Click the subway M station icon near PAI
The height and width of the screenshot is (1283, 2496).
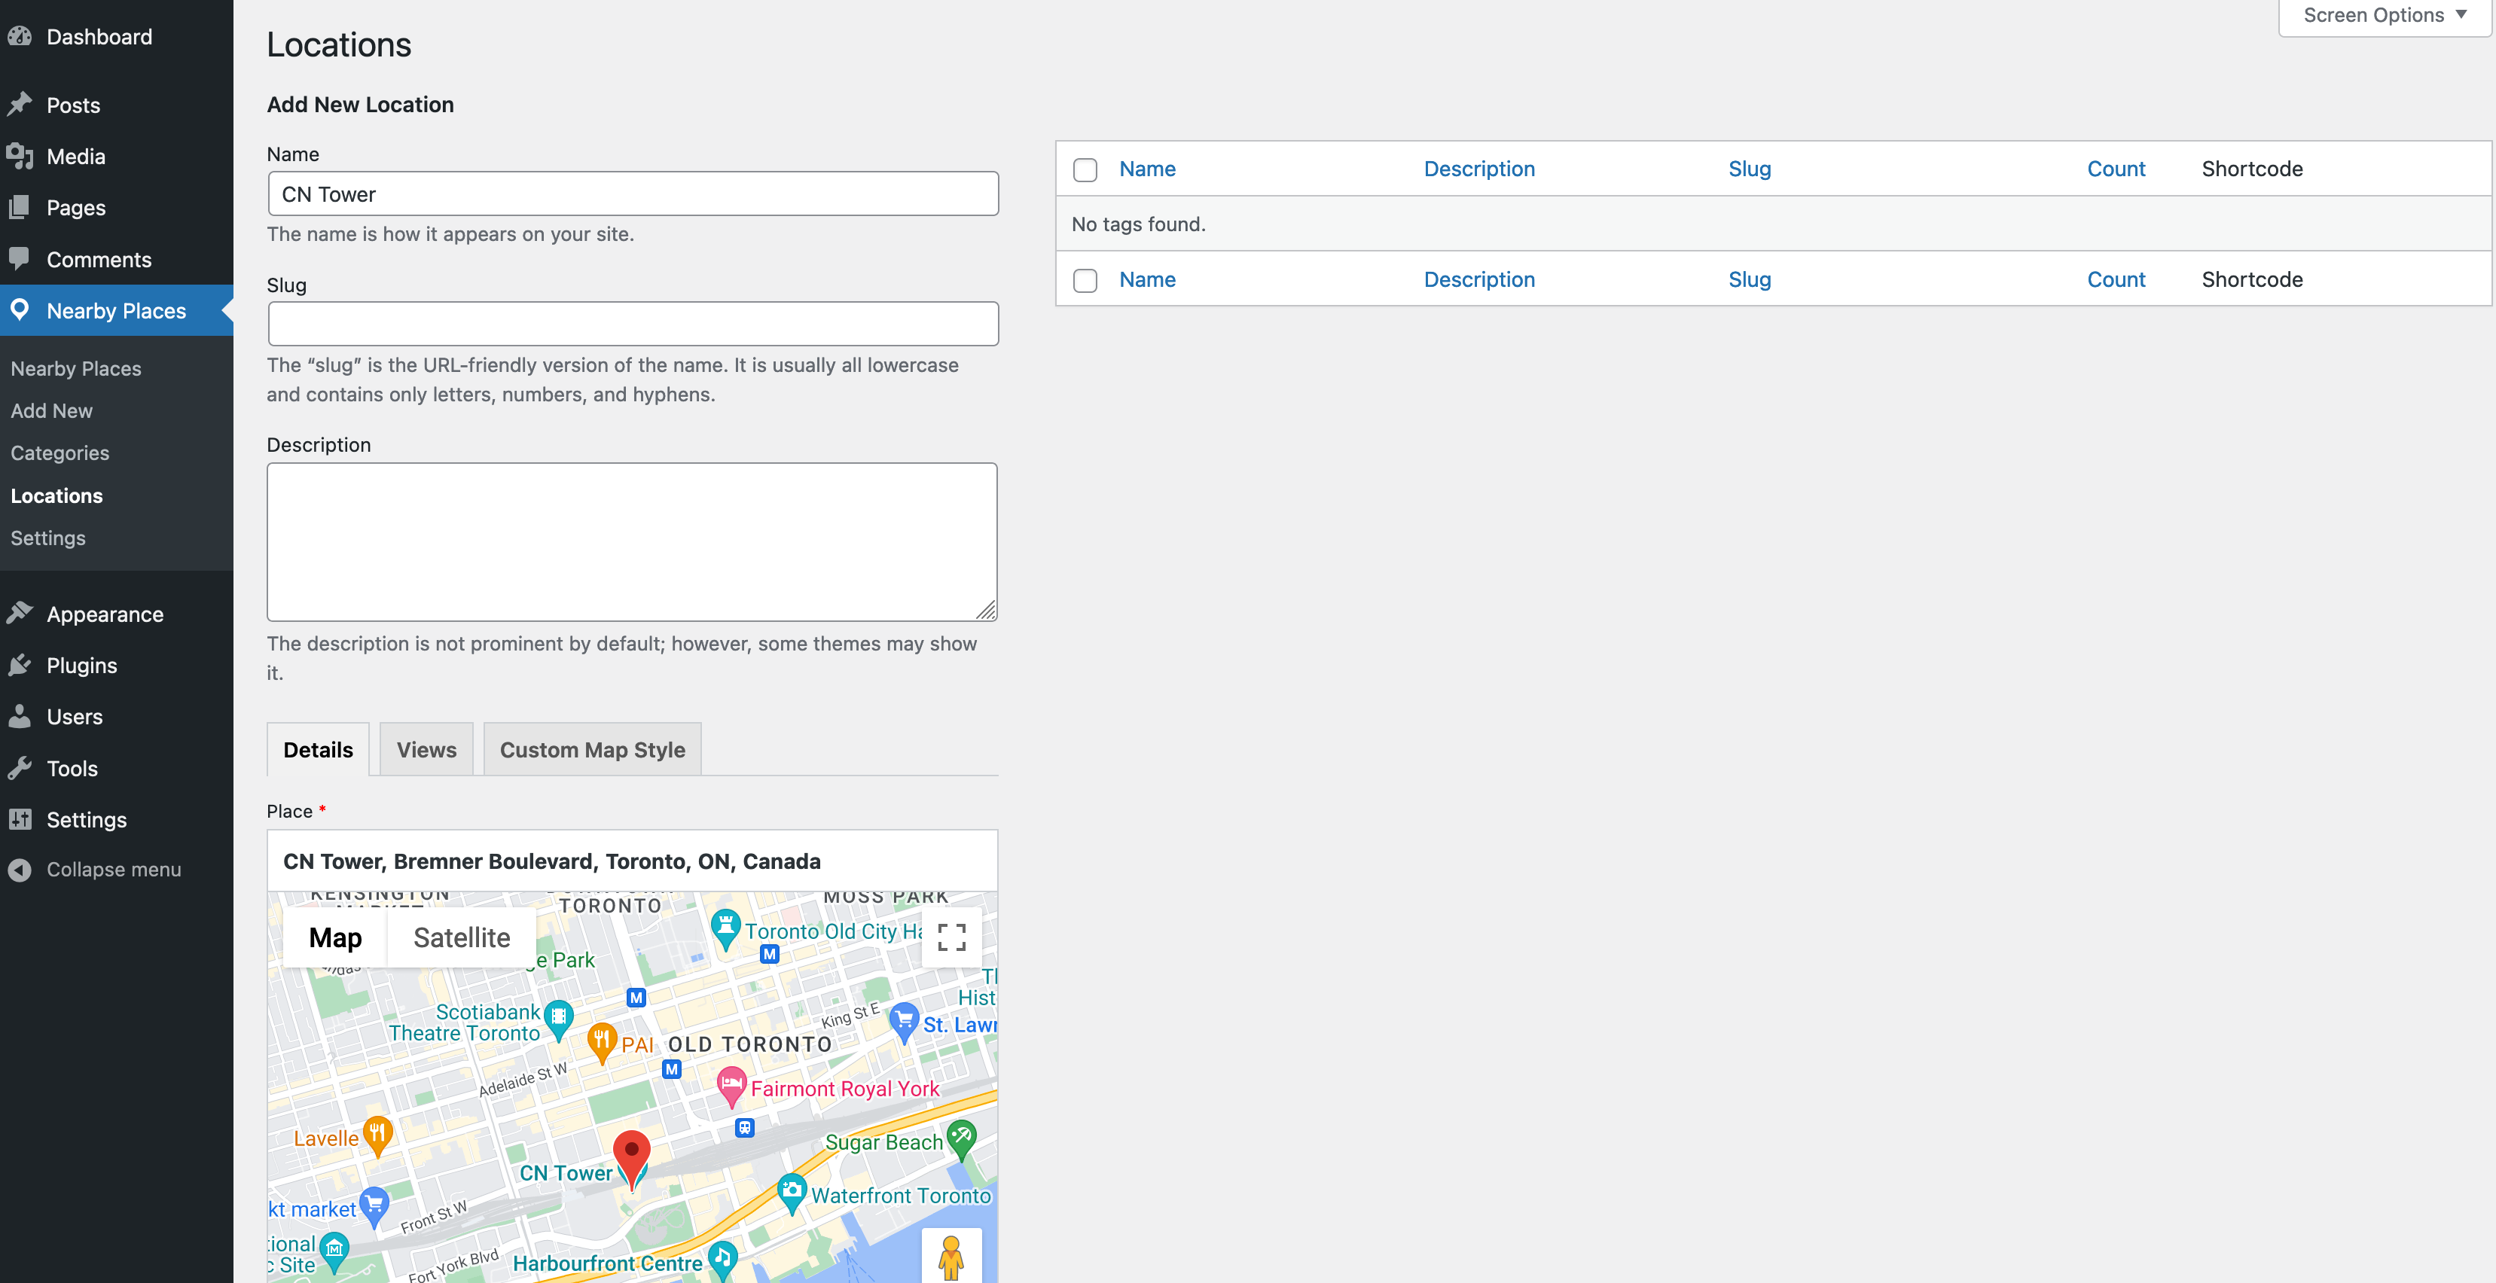pos(672,1069)
